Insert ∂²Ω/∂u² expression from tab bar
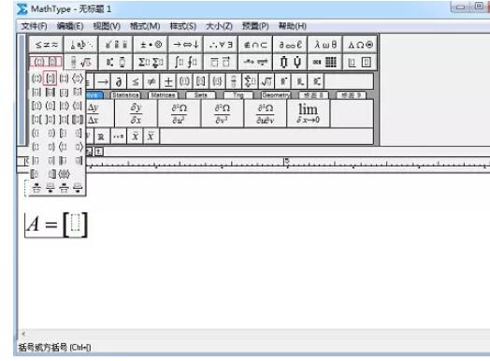 point(179,113)
